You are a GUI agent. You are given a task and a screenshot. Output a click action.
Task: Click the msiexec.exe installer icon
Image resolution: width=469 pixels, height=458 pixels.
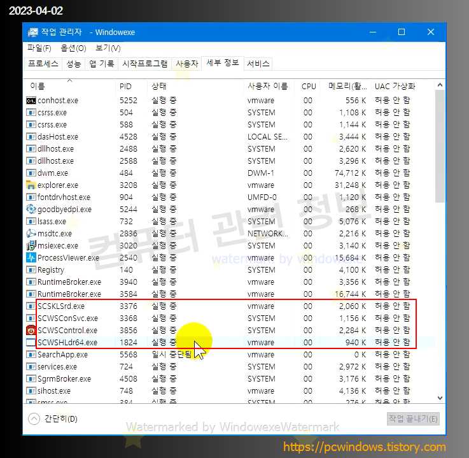click(31, 245)
